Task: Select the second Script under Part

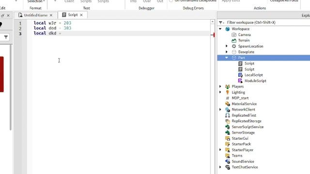Action: [x=249, y=69]
